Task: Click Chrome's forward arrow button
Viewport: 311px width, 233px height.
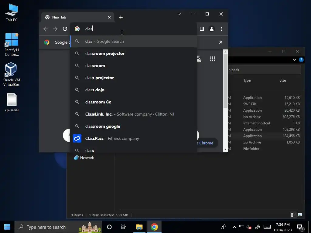Action: click(x=55, y=29)
